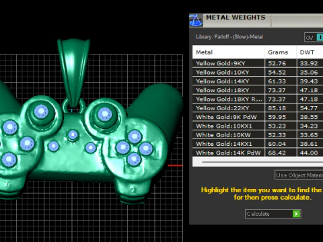Image resolution: width=323 pixels, height=242 pixels.
Task: Click the 38.61 DWT cell
Action: point(310,144)
